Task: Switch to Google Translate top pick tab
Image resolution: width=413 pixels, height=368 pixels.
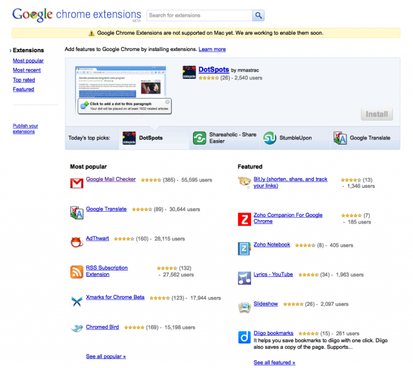Action: 365,138
